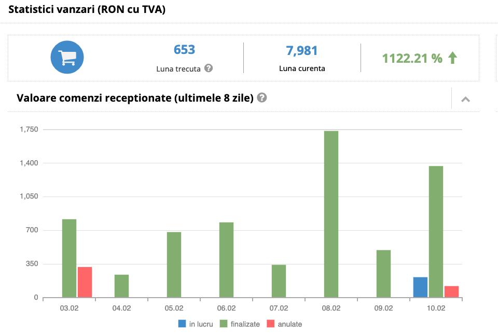Viewport: 498px width, 336px height.
Task: Click help icon beside Valoare comenzi receptionate title
Action: [x=262, y=97]
